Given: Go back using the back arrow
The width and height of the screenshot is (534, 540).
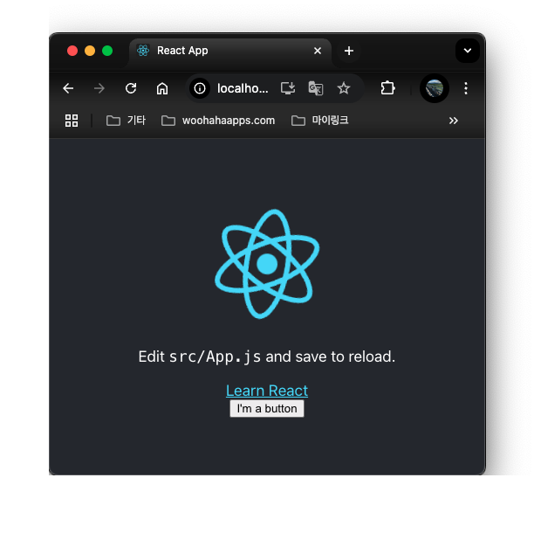Looking at the screenshot, I should (68, 88).
